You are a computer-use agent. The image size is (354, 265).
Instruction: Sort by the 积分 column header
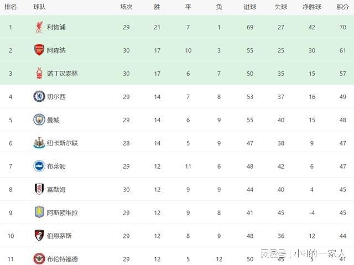click(343, 7)
